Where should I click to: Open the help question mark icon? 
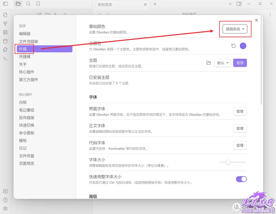5,200
